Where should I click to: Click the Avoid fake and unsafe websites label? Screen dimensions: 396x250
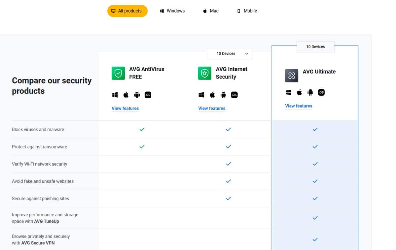click(x=43, y=181)
